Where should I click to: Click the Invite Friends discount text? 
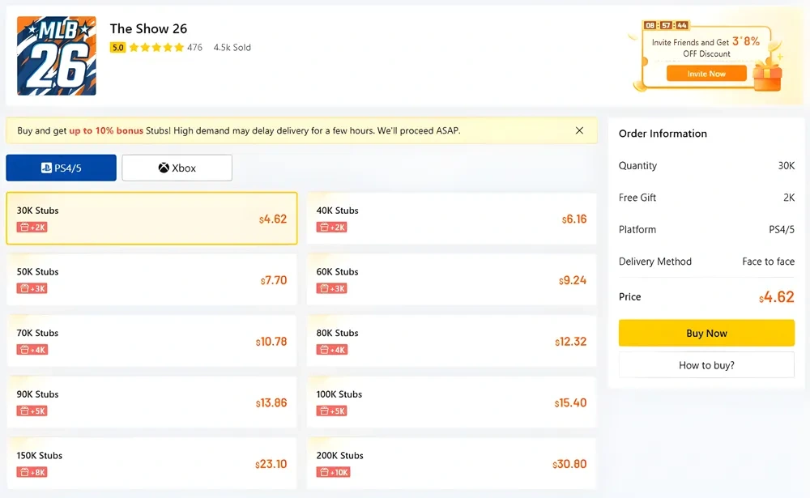706,48
